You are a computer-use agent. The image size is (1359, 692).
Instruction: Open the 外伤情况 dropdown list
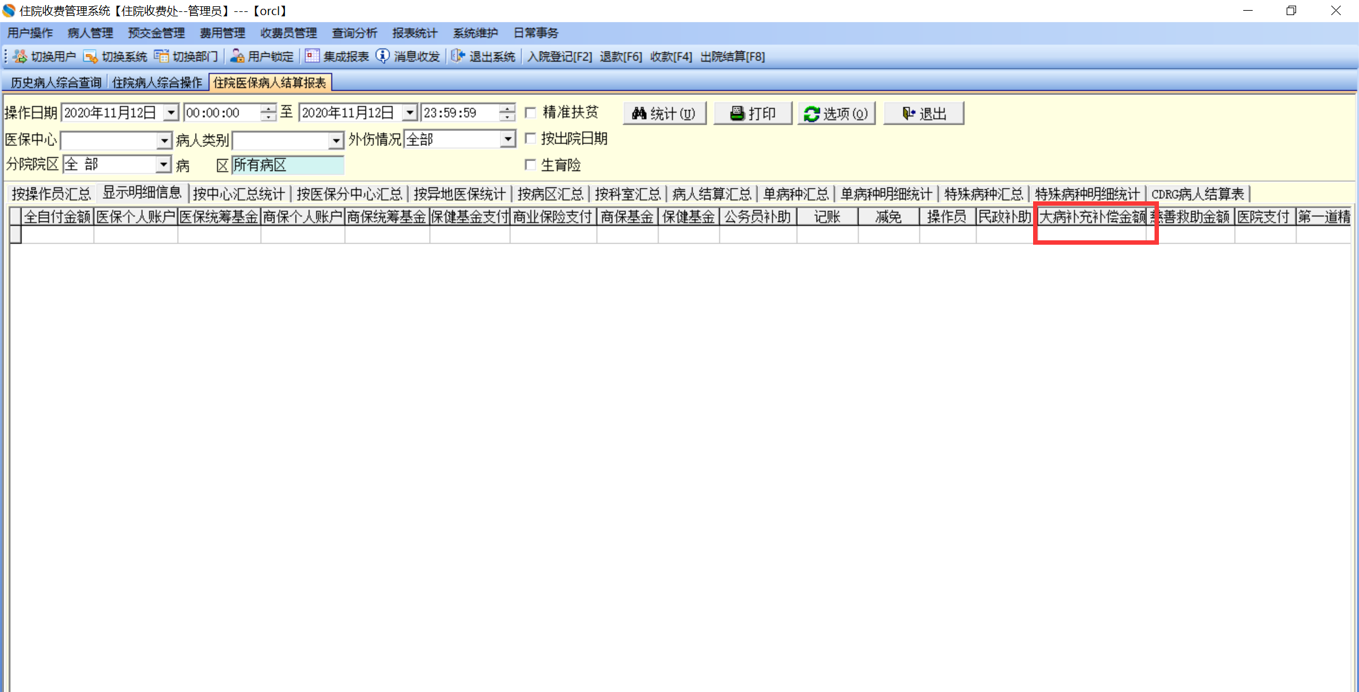coord(508,139)
